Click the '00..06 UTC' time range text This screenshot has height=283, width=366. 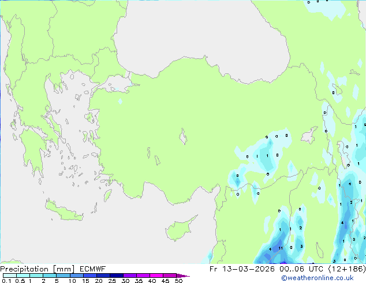301,269
